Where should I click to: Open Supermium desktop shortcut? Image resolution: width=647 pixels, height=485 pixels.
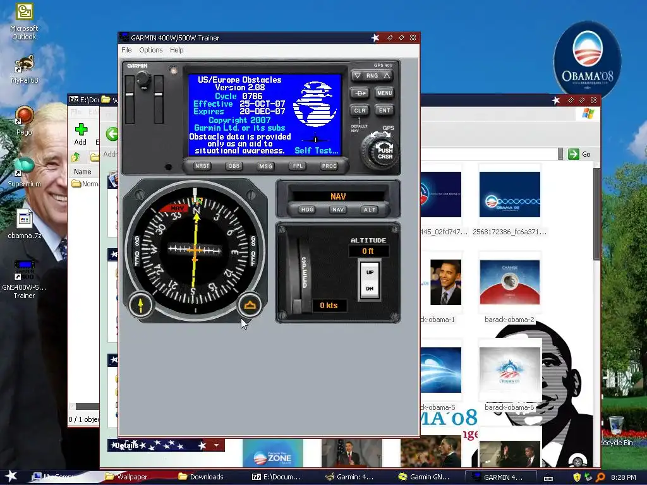24,172
